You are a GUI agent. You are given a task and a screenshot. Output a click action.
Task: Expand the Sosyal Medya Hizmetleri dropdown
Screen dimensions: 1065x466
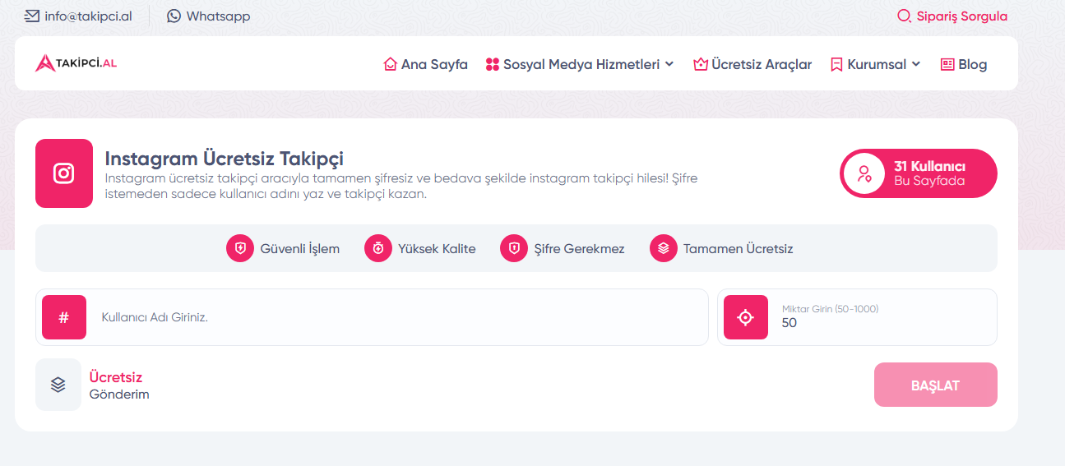[580, 64]
